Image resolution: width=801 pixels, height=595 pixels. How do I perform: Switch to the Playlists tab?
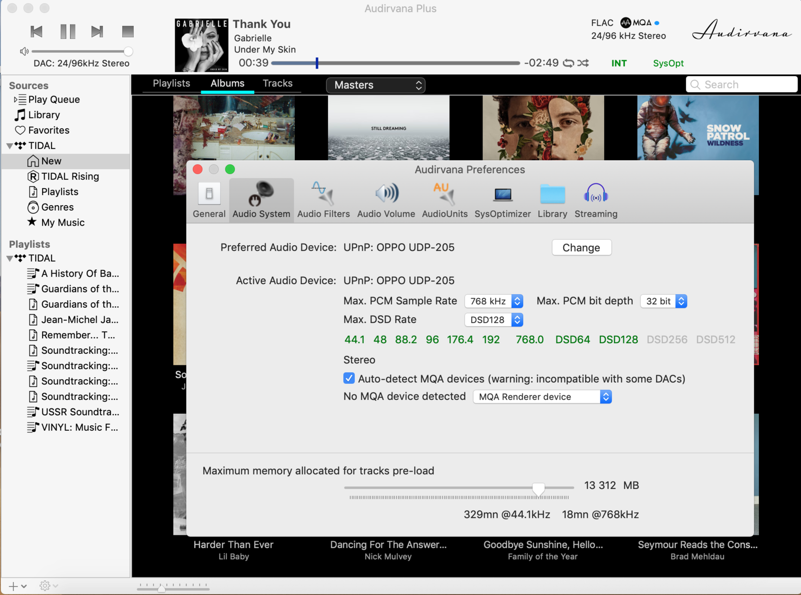pos(171,84)
